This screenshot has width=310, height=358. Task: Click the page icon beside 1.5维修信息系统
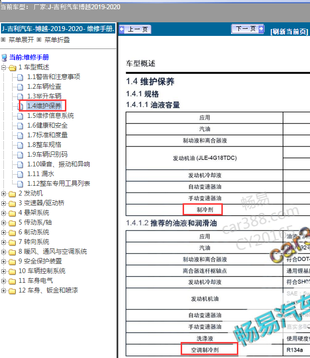[x=20, y=116]
